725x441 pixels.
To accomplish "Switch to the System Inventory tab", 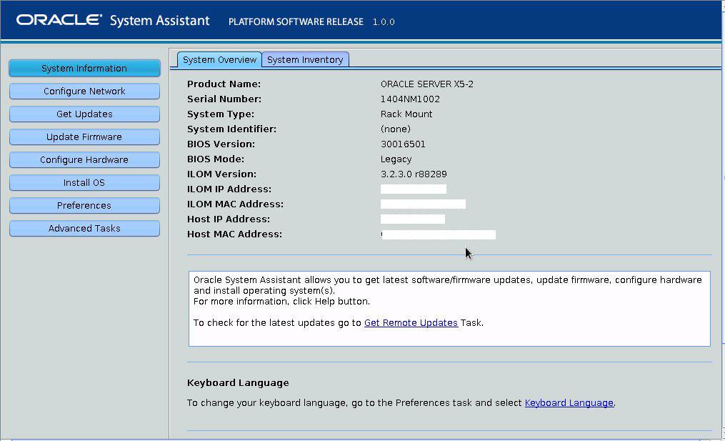I will click(305, 59).
